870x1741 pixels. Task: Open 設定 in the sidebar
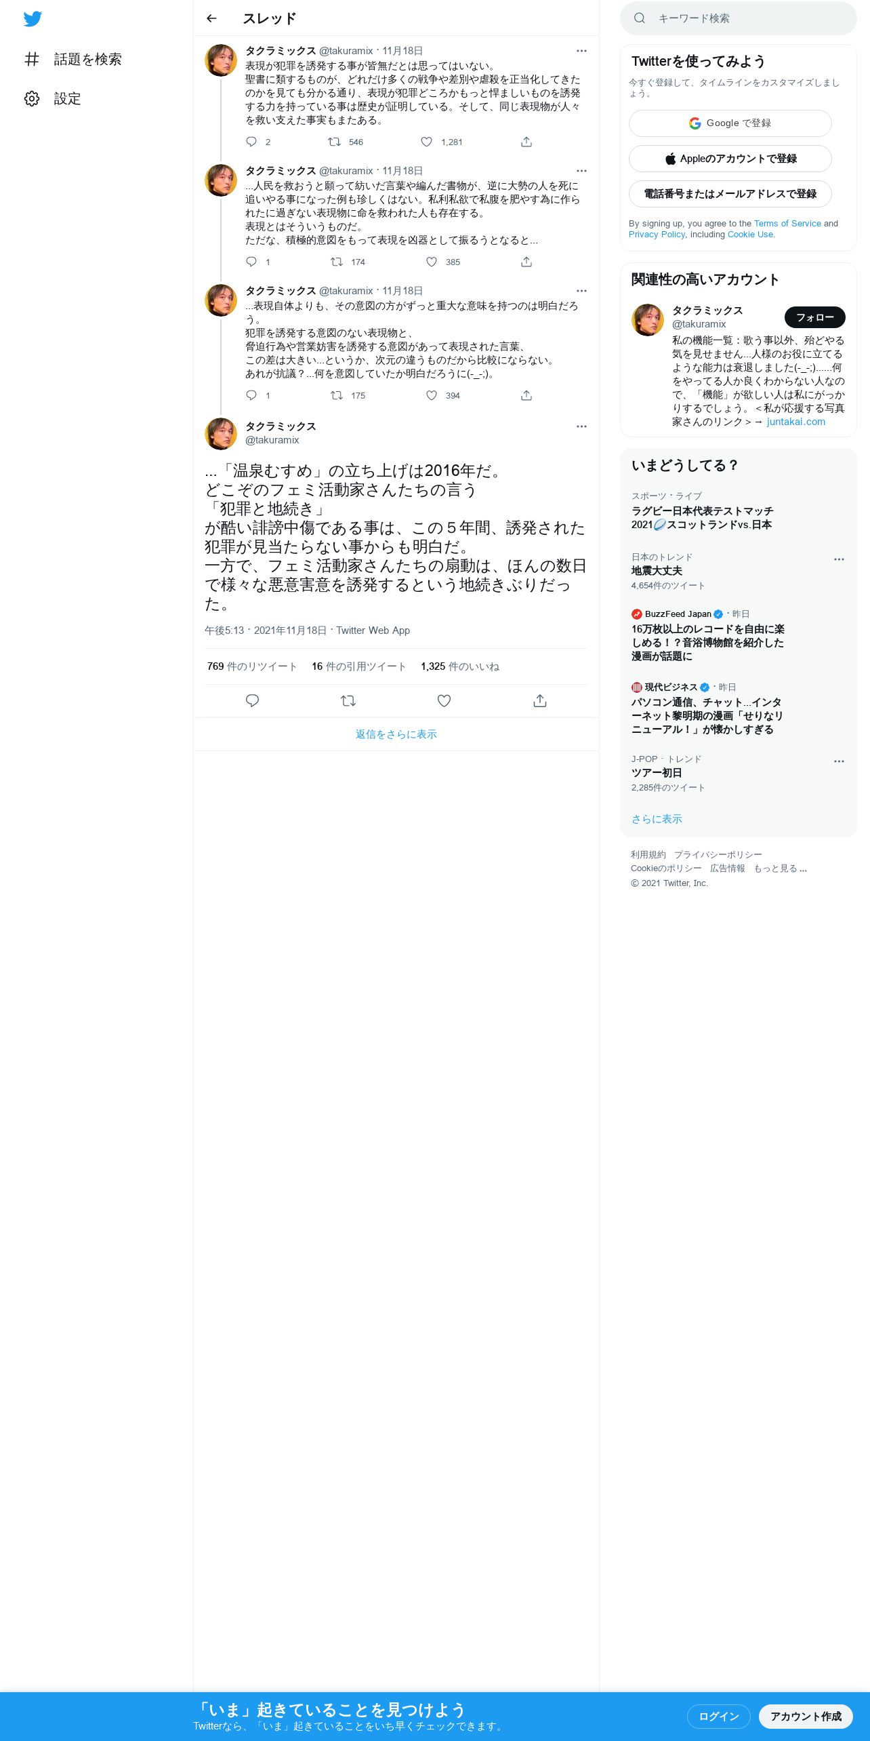(x=53, y=99)
